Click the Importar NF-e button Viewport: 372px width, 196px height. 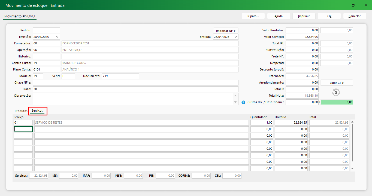[x=226, y=31]
